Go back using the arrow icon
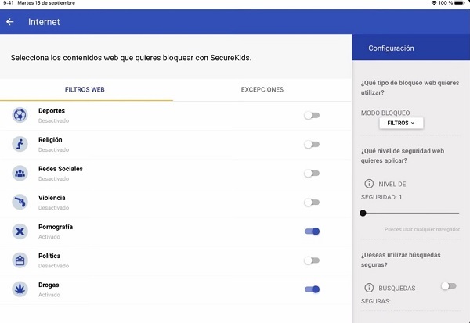 10,22
